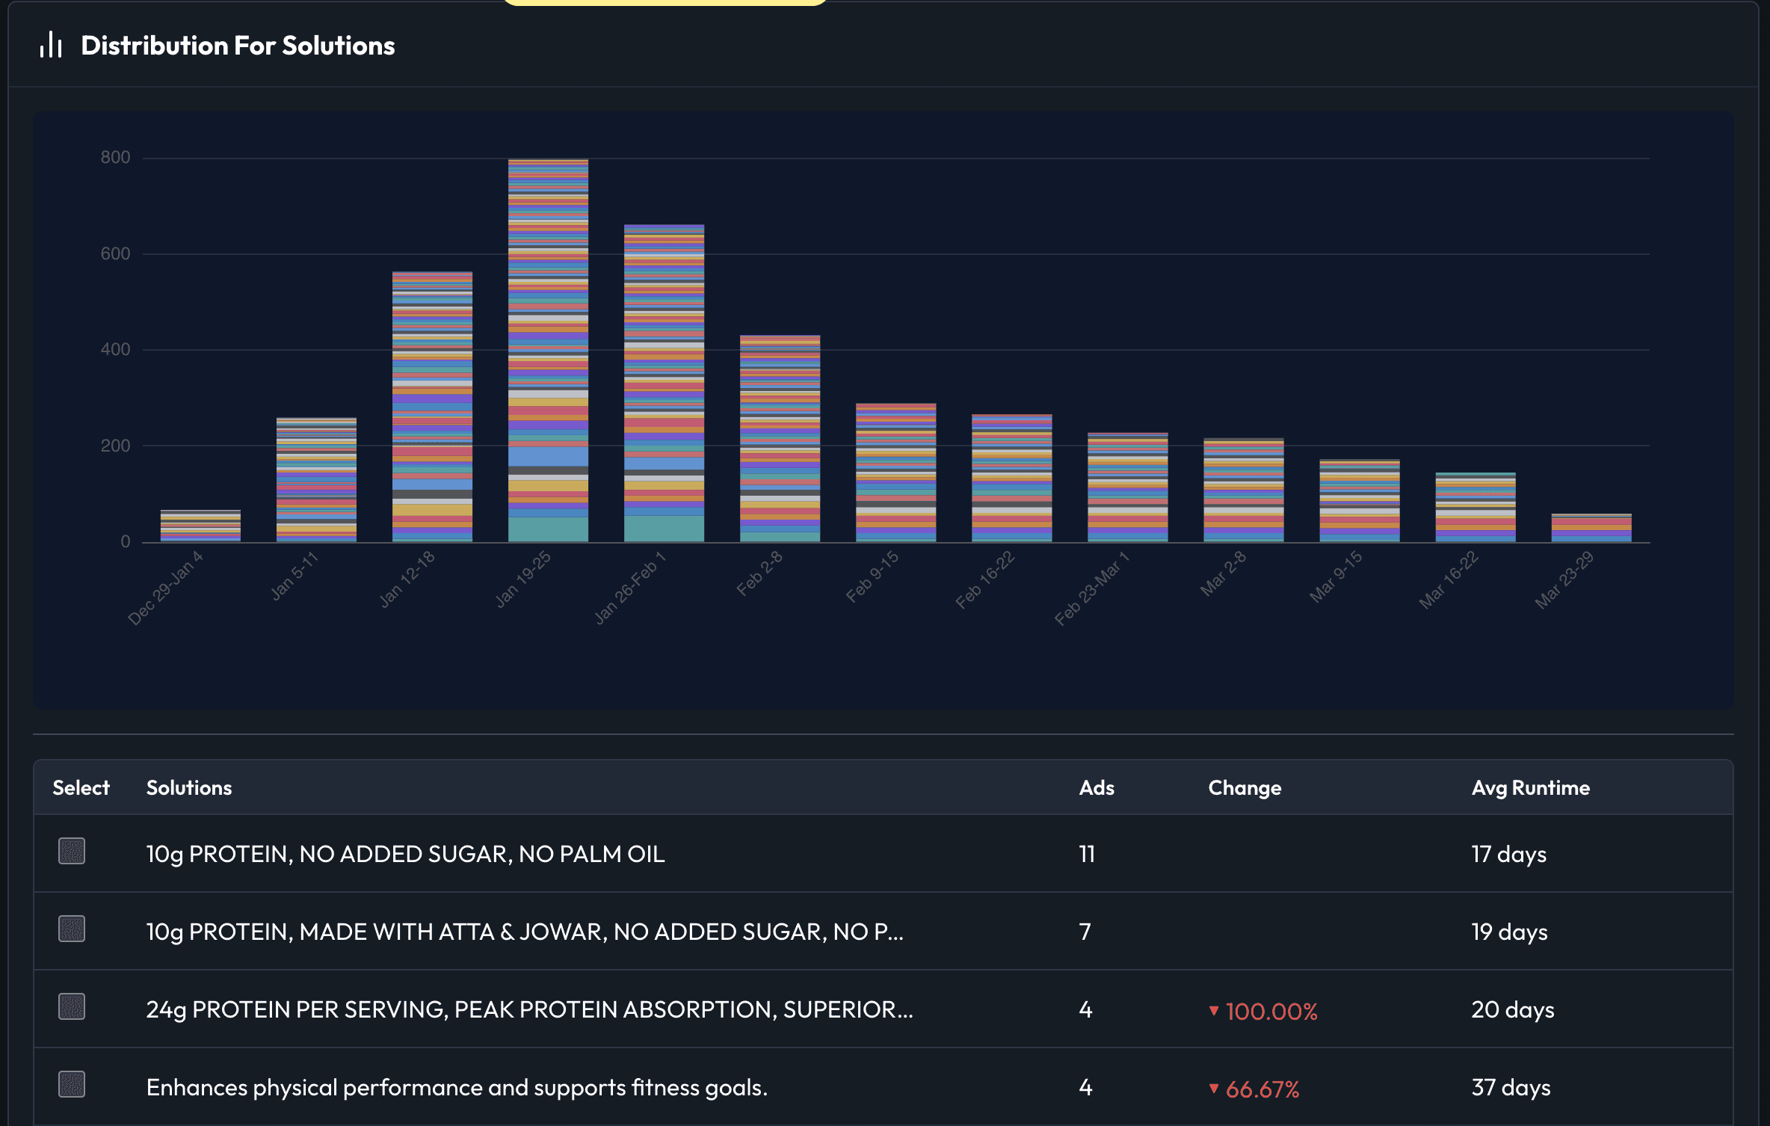
Task: Toggle the Enhances physical performance row checkbox
Action: 72,1085
